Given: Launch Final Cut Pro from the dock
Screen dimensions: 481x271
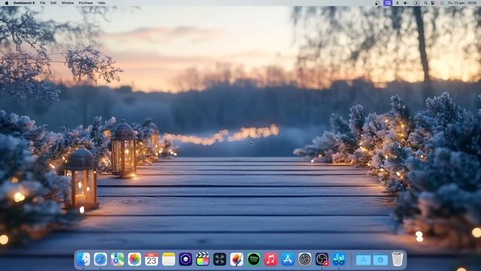Looking at the screenshot, I should click(202, 259).
